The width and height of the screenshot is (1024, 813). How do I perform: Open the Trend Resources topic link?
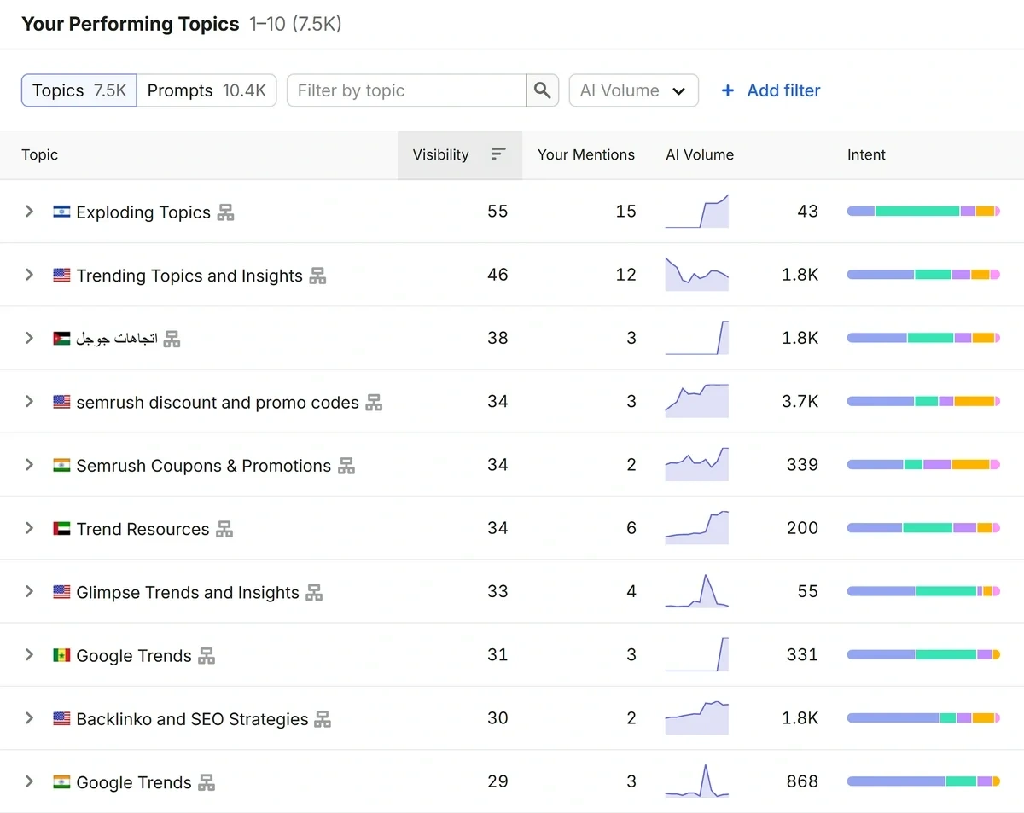[143, 529]
